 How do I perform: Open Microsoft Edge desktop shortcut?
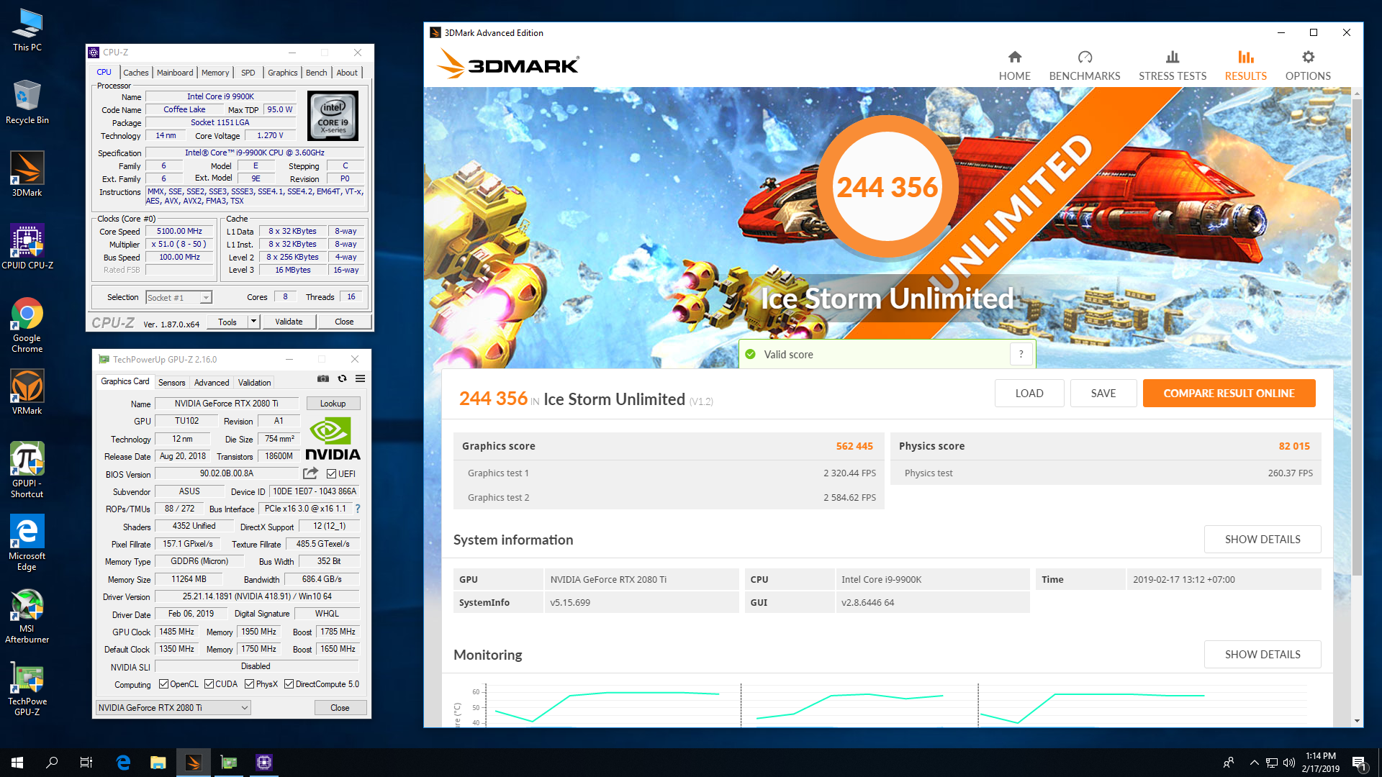point(27,542)
